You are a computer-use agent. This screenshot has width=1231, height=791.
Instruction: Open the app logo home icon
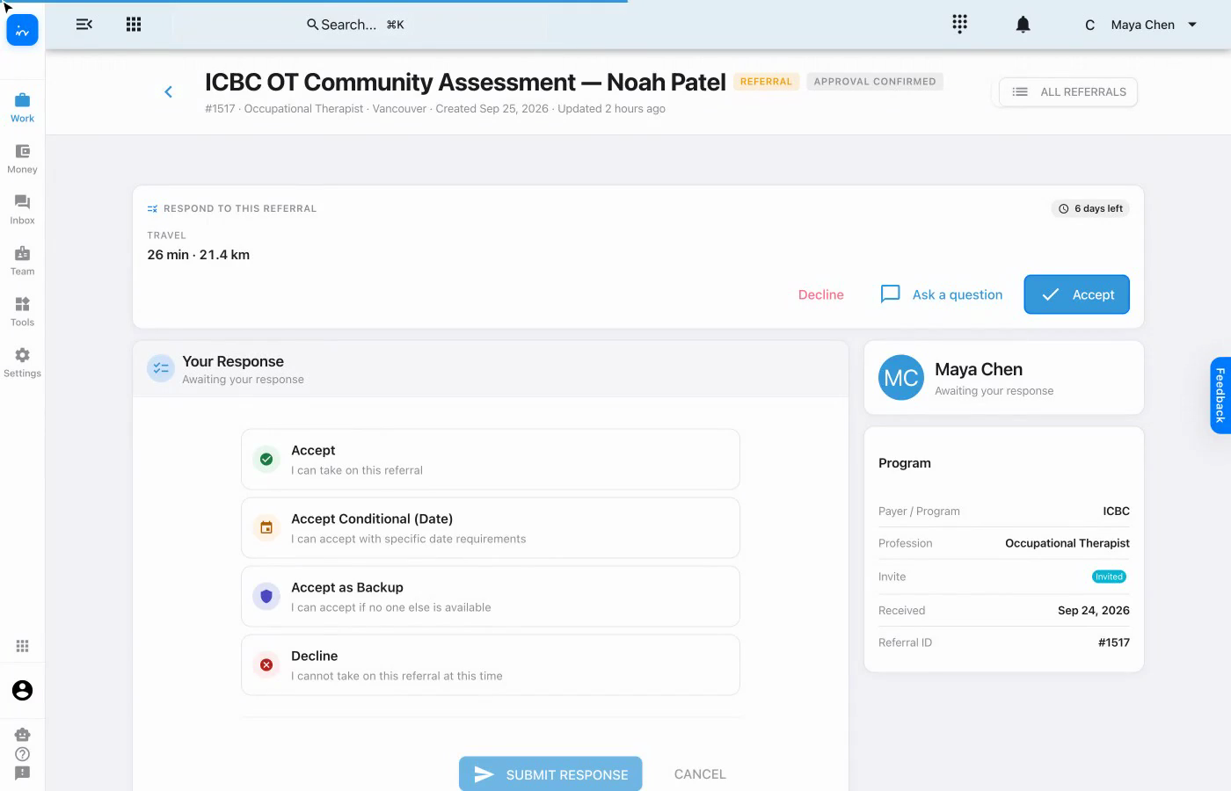point(22,31)
